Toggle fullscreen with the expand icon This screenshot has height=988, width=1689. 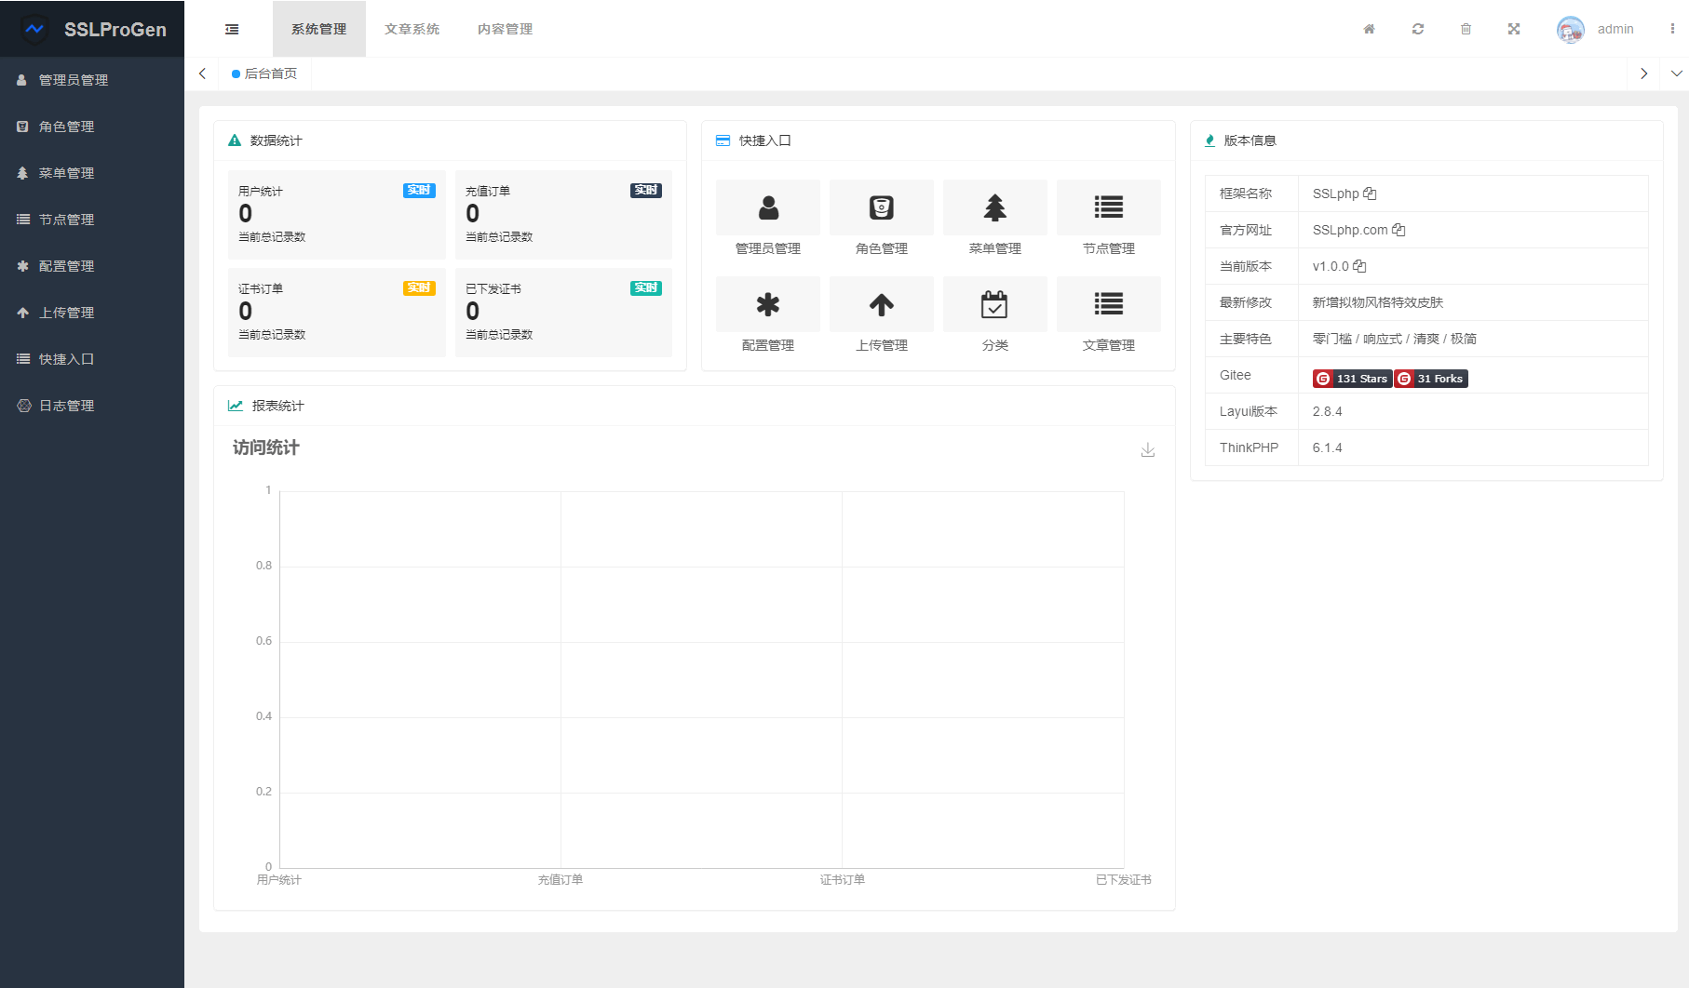pos(1514,29)
